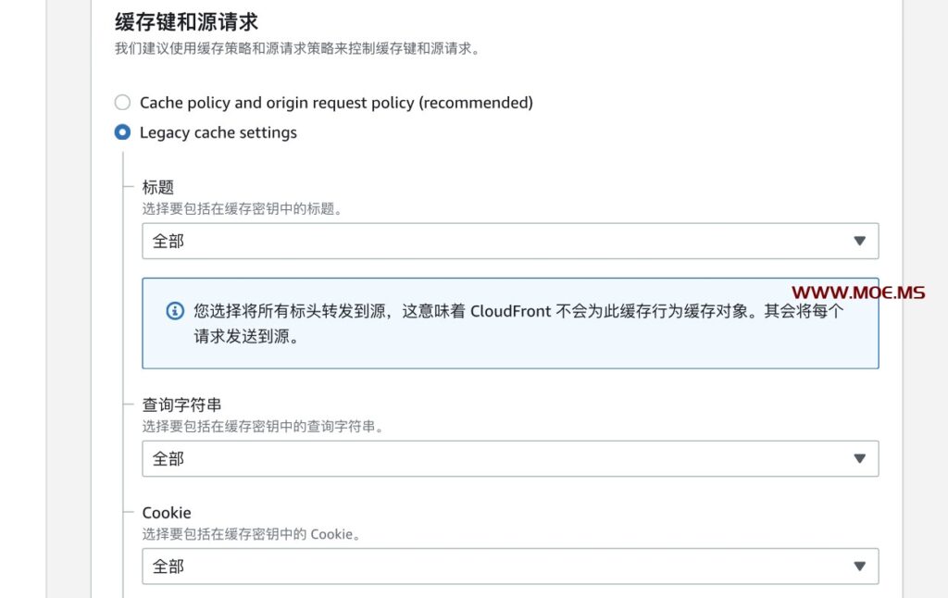Click the WWW.MOE.MS watermark text
Viewport: 948px width, 598px height.
pos(857,293)
